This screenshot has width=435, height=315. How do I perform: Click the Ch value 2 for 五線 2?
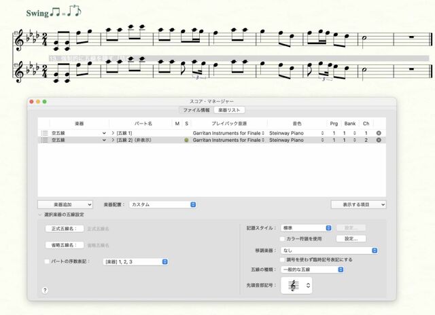(x=366, y=140)
